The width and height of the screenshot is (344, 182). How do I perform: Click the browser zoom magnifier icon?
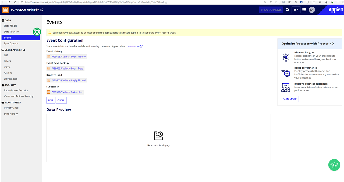coord(265,2)
